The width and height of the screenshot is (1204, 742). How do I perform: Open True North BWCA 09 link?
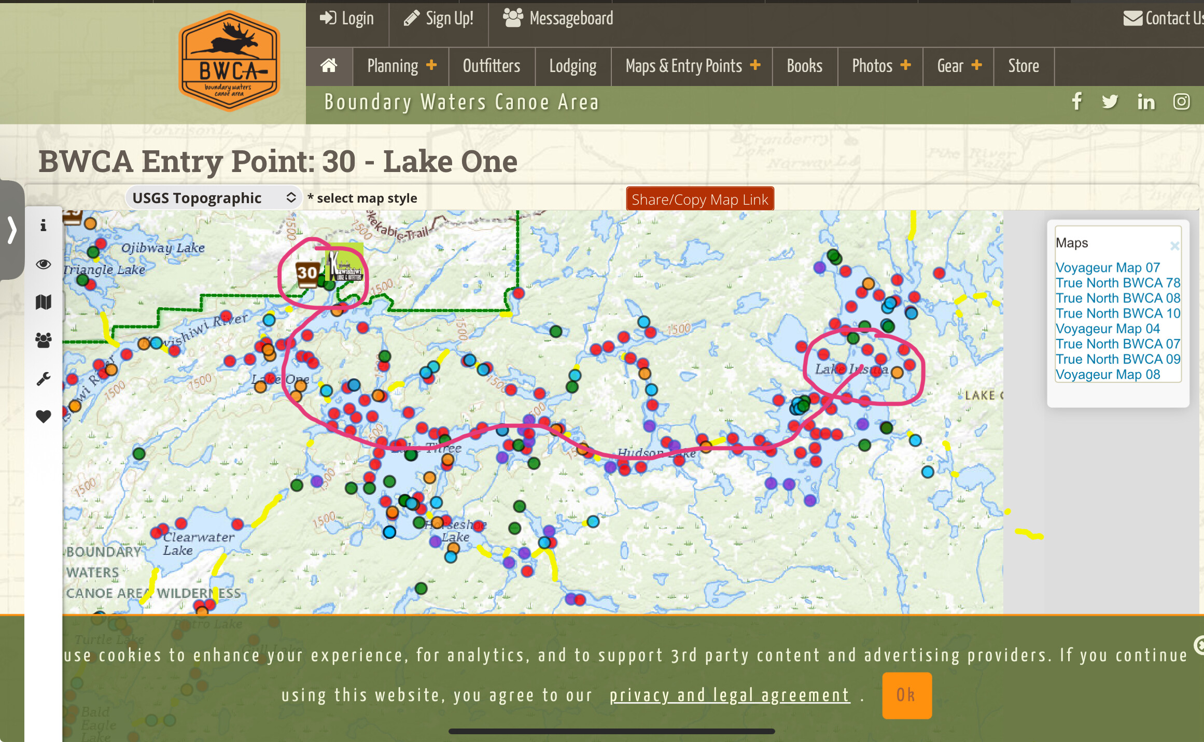[1118, 359]
